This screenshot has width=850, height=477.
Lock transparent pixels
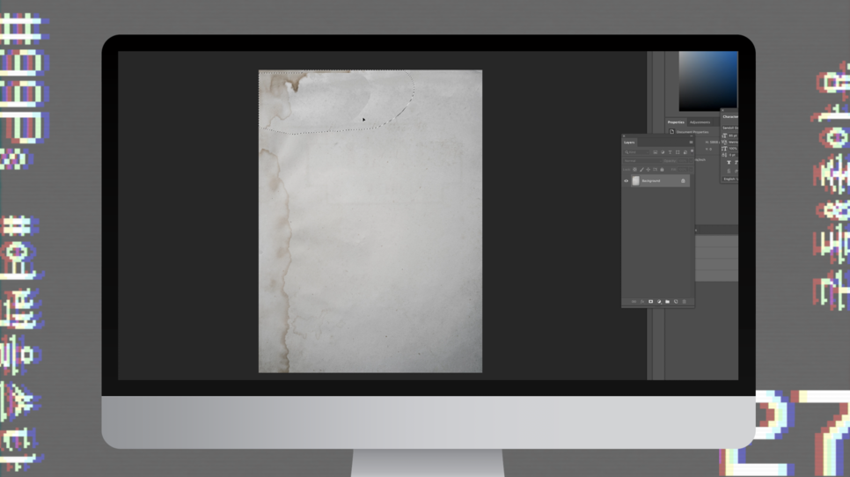634,170
